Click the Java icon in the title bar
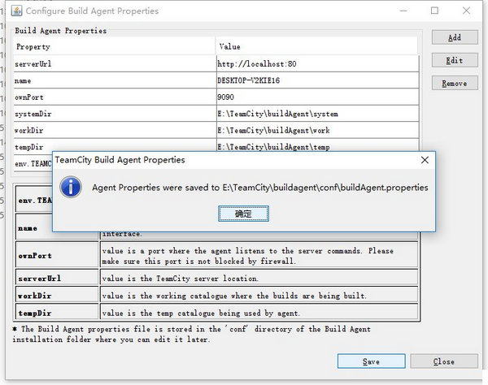Viewport: 488px width, 385px height. point(16,11)
